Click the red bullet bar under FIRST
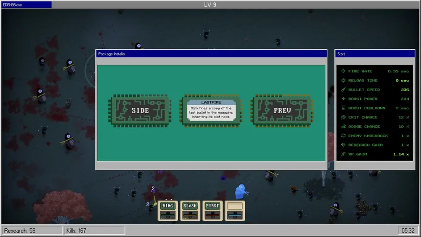This screenshot has width=421, height=237. 212,215
